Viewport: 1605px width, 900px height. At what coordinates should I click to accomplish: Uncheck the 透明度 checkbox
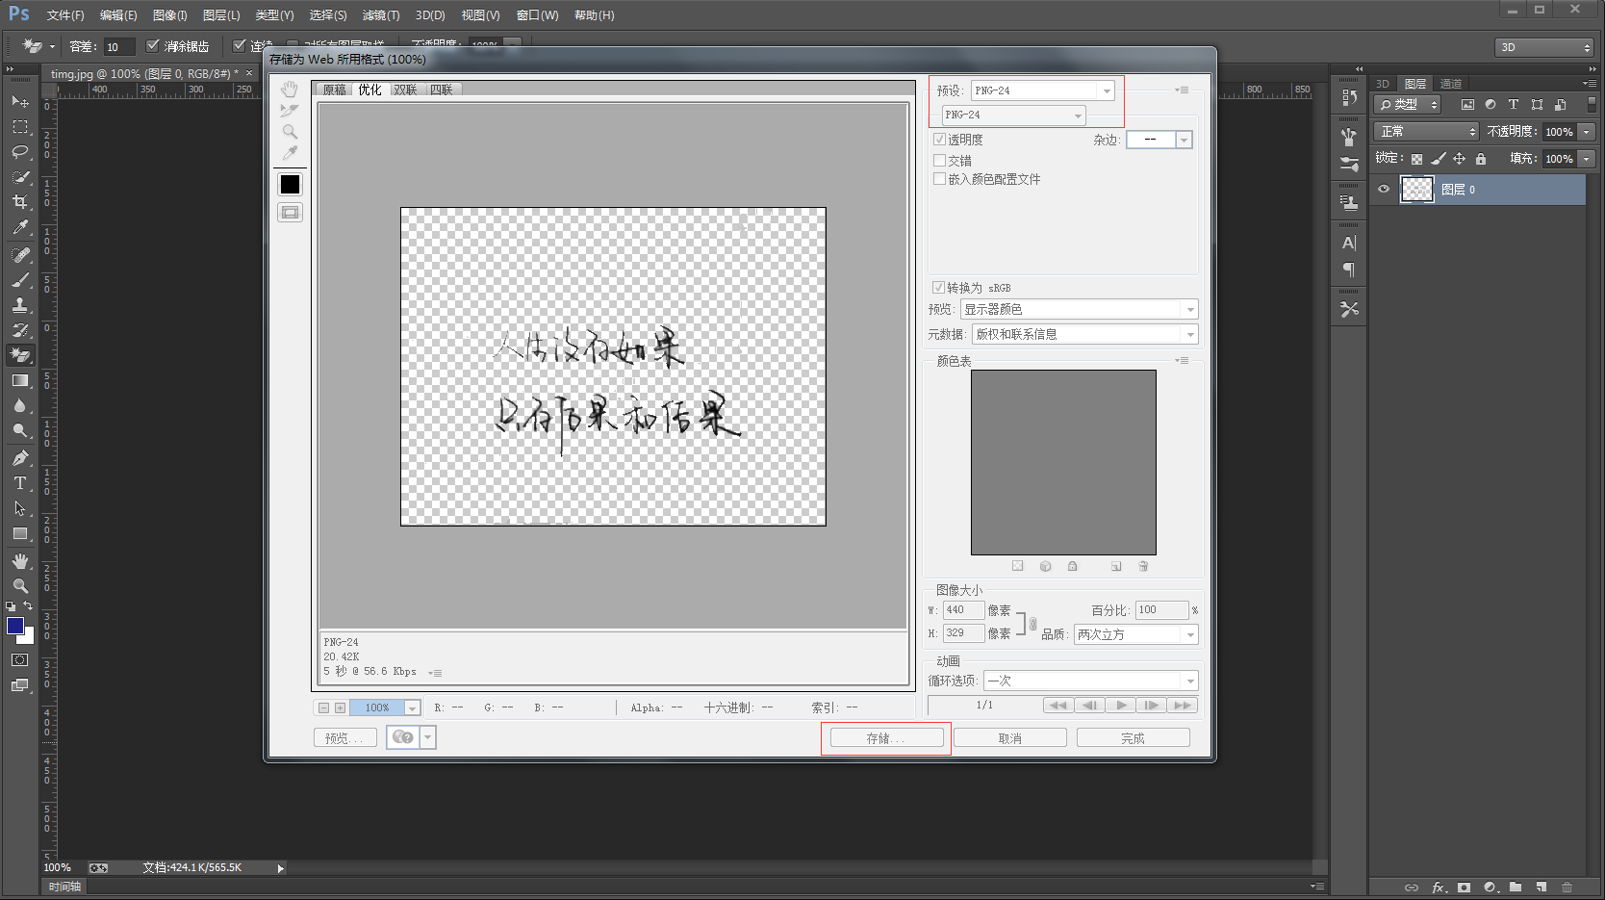(x=939, y=139)
